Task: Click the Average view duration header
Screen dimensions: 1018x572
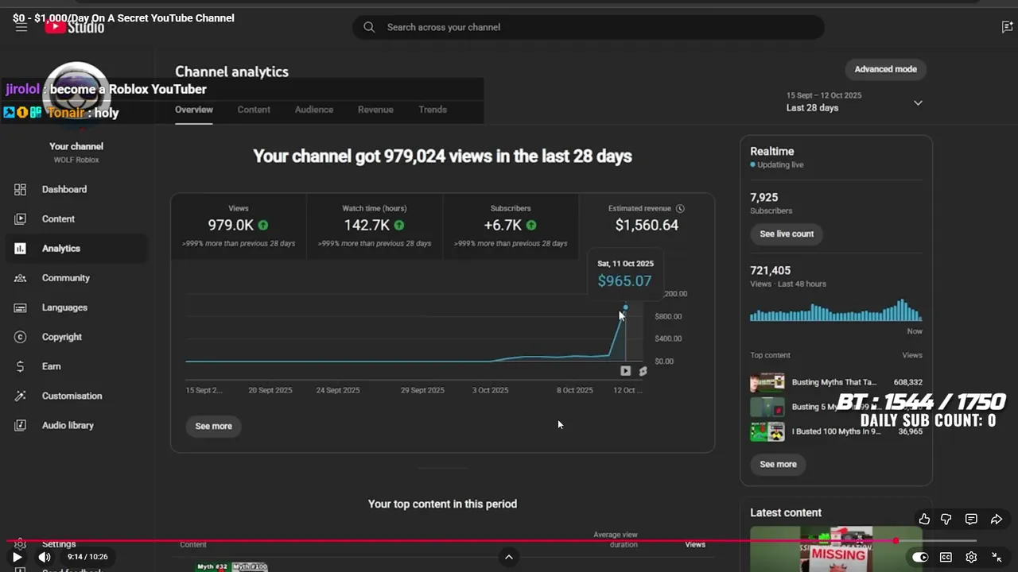Action: pos(616,539)
